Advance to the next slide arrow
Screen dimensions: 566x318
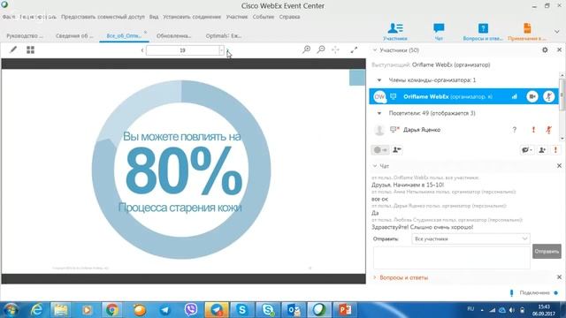coord(227,50)
